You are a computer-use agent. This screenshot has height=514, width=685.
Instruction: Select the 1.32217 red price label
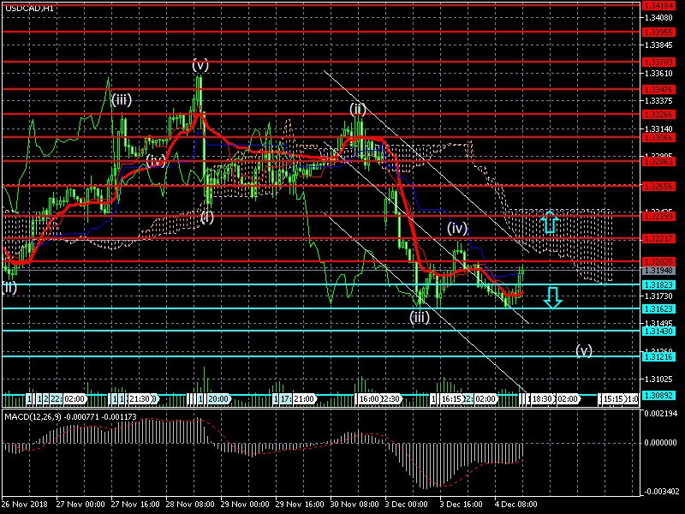658,239
